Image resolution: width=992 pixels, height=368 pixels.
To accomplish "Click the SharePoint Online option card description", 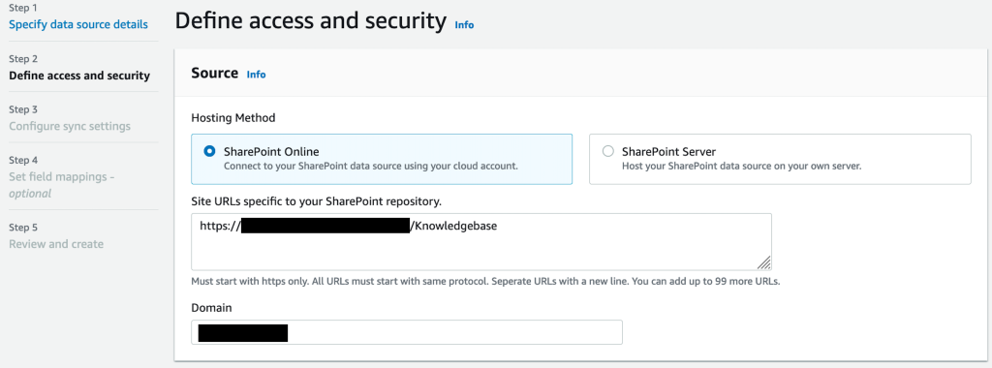I will tap(371, 167).
